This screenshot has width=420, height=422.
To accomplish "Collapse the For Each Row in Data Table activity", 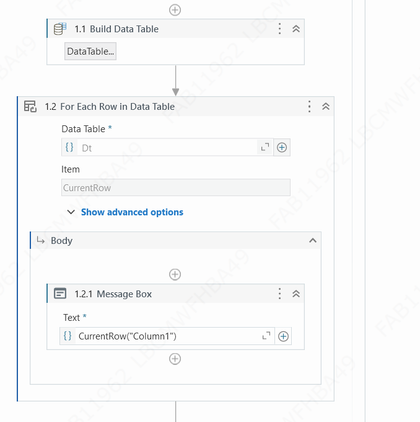I will click(x=326, y=107).
